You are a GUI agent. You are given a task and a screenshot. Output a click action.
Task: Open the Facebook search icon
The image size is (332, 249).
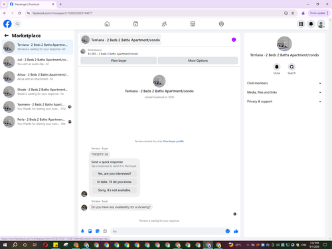(17, 24)
